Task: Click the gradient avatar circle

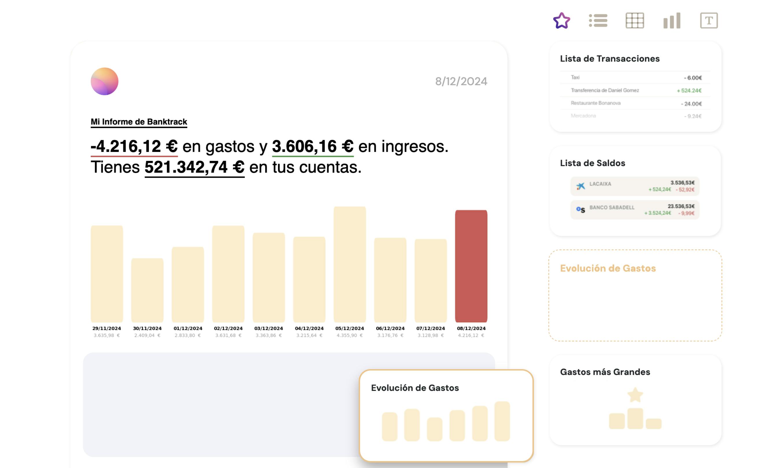Action: (x=105, y=81)
